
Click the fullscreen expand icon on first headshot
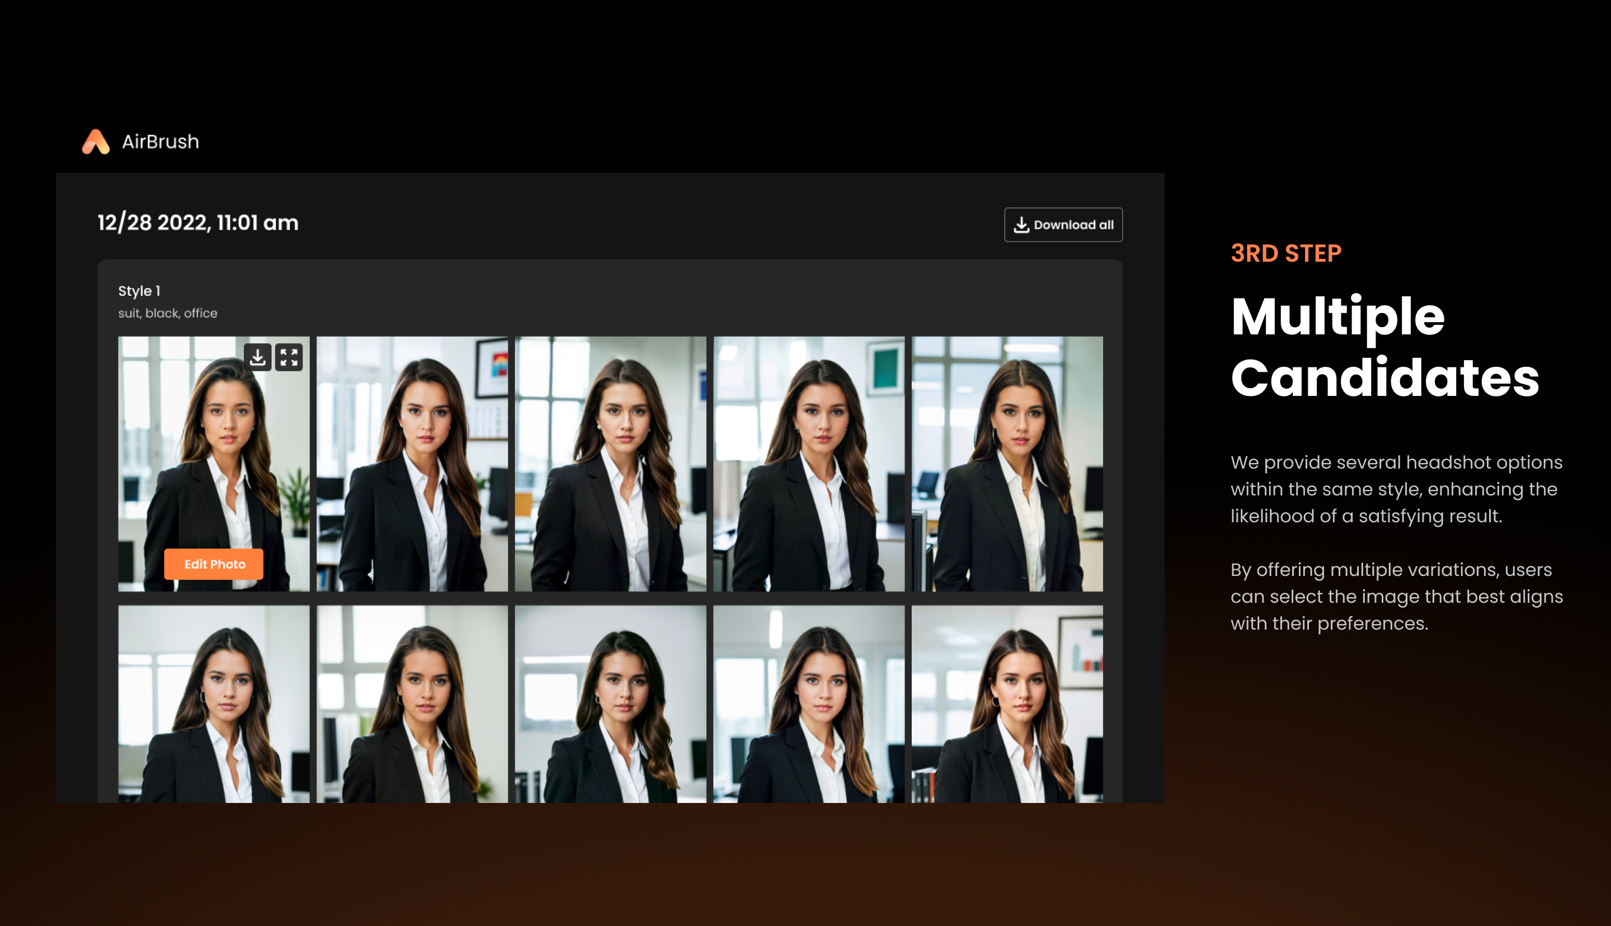(289, 357)
